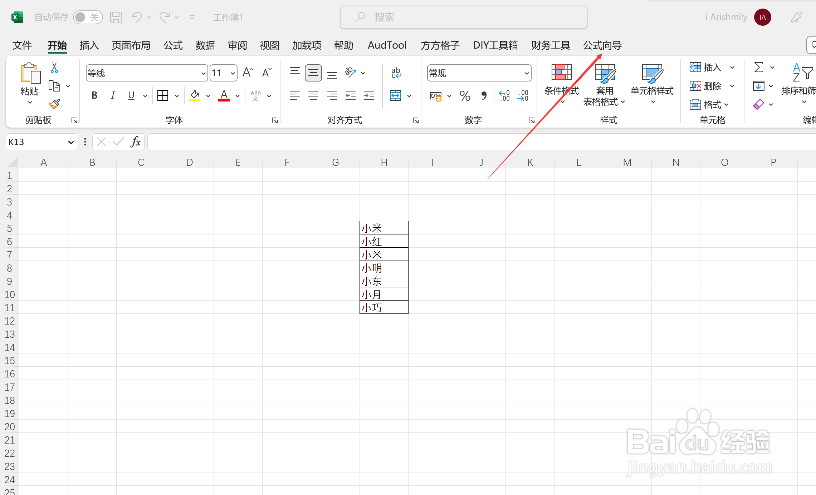Apply italic formatting

[113, 95]
